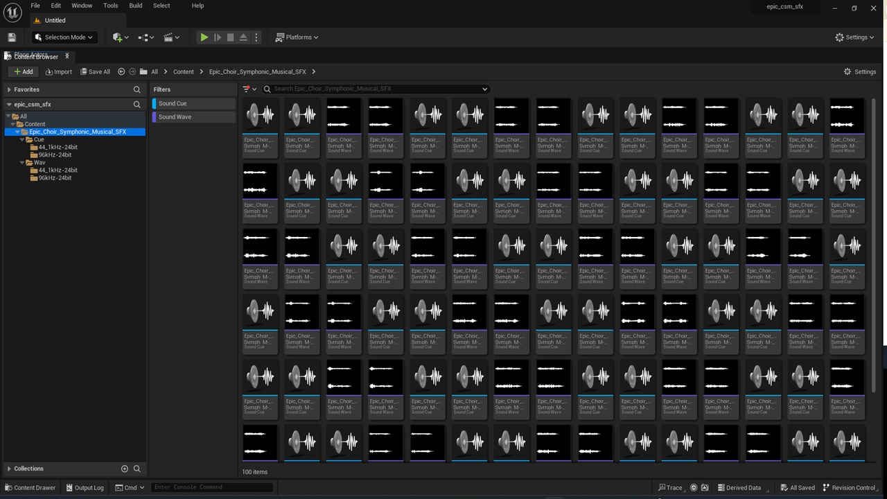Open the Window menu
Image resolution: width=887 pixels, height=499 pixels.
(82, 6)
